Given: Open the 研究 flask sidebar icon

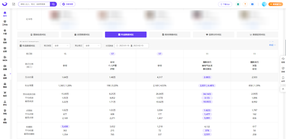Looking at the screenshot, I should [5, 102].
